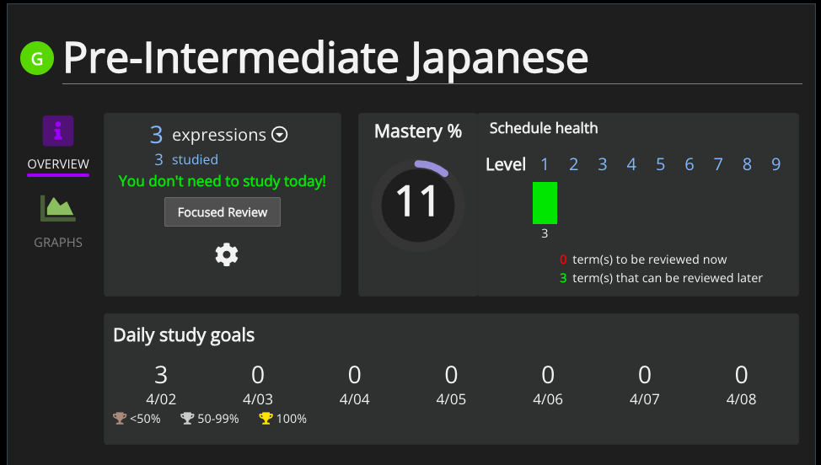The height and width of the screenshot is (465, 821).
Task: Click the Mastery percentage progress ring
Action: click(x=417, y=202)
